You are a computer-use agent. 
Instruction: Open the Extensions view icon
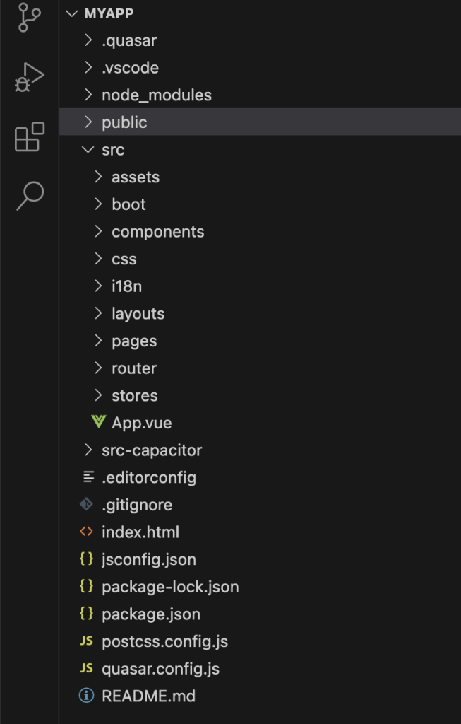29,136
